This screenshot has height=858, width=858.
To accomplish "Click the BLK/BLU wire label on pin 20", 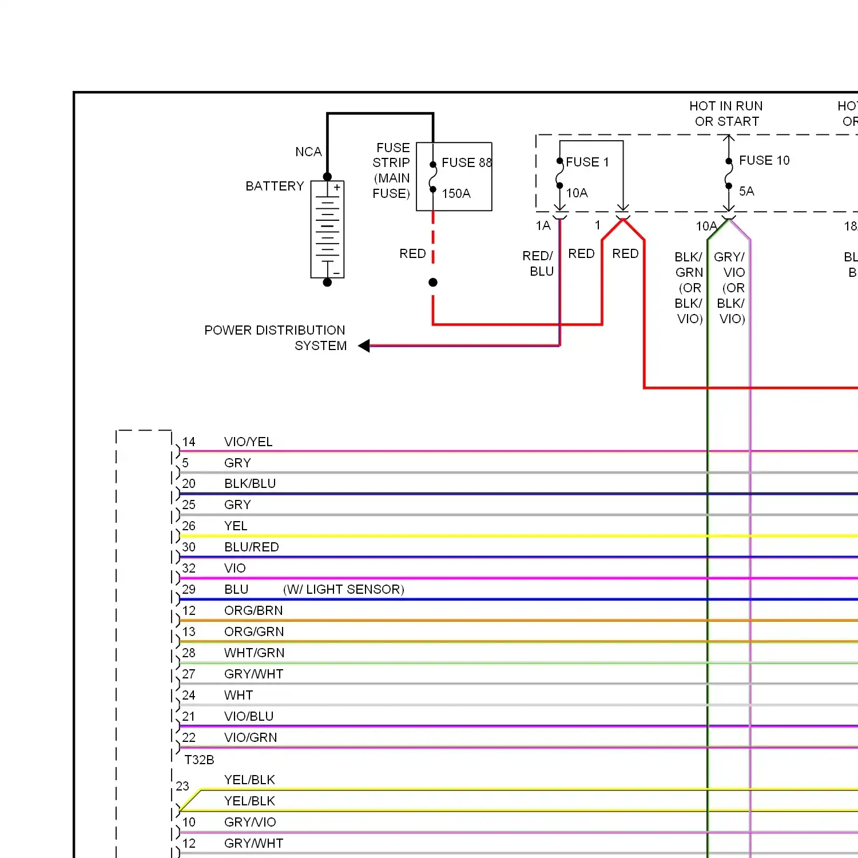I will pos(250,484).
